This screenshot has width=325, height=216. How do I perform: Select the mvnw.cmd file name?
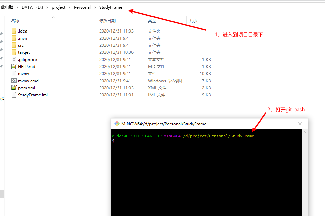point(28,81)
